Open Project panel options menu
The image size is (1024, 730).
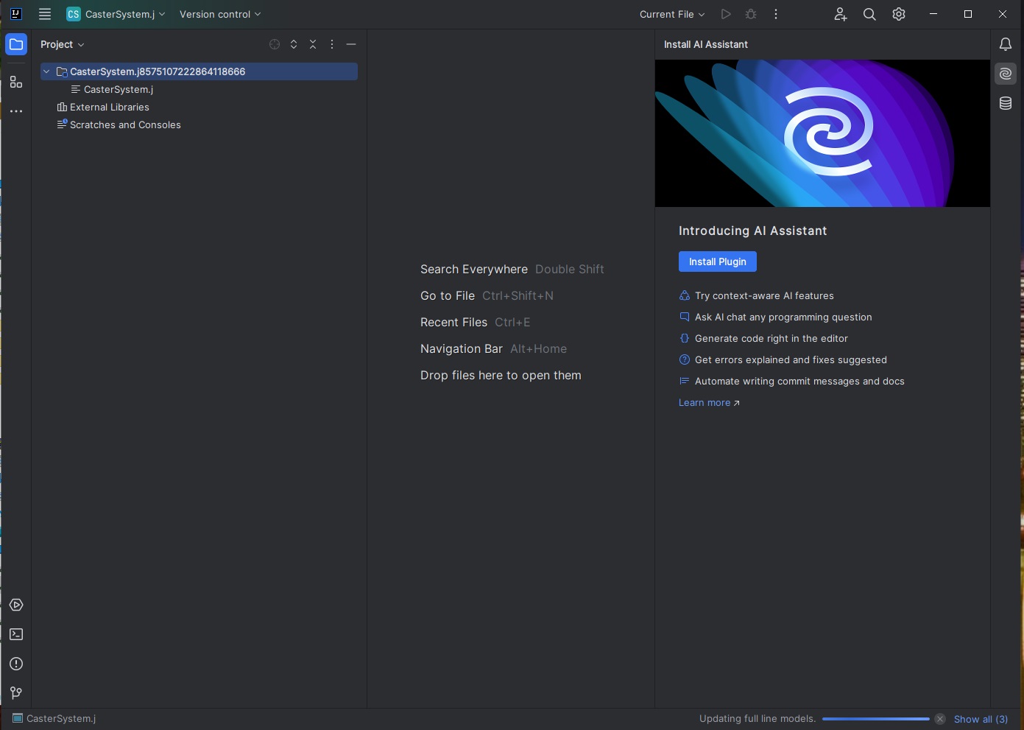click(x=332, y=44)
